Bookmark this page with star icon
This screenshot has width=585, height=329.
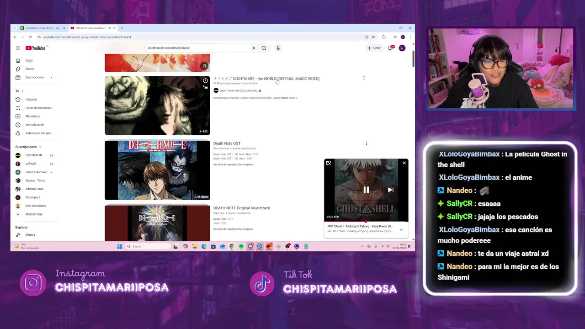point(373,37)
